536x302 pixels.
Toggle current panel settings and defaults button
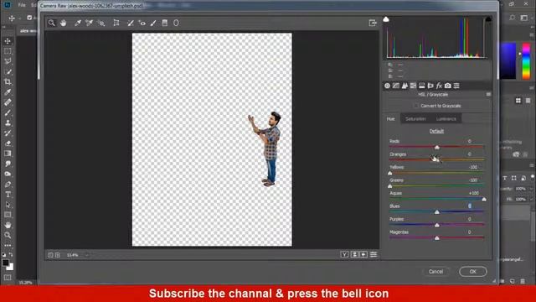point(374,254)
